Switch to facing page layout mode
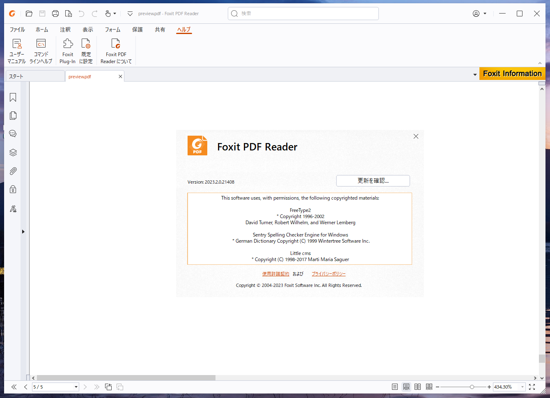 coord(417,387)
